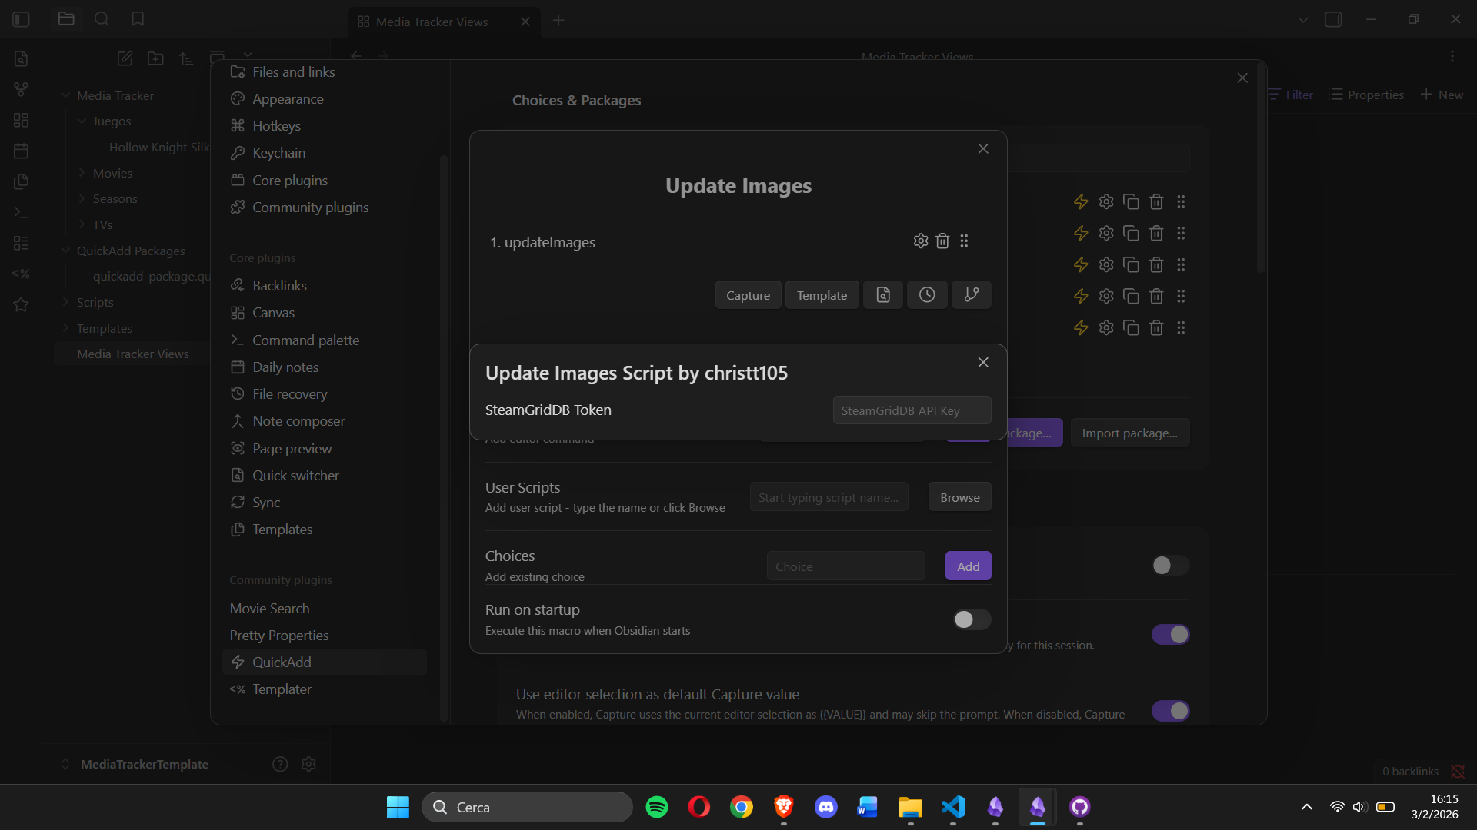This screenshot has width=1477, height=830.
Task: Close the Update Images Script dialog
Action: pos(983,362)
